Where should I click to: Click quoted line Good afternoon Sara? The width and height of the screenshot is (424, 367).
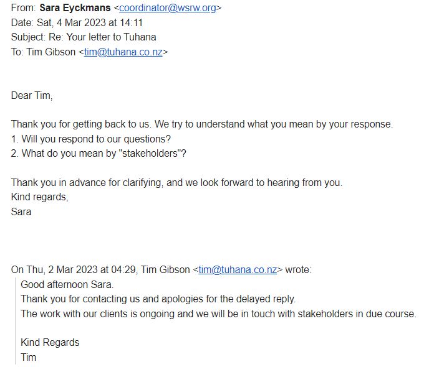coord(67,284)
